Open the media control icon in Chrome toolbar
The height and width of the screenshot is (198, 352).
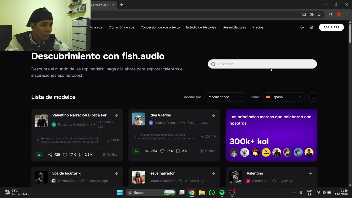click(x=331, y=15)
